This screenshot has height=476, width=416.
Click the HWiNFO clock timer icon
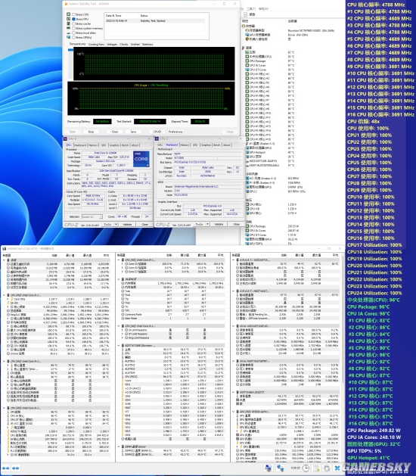tap(306, 468)
